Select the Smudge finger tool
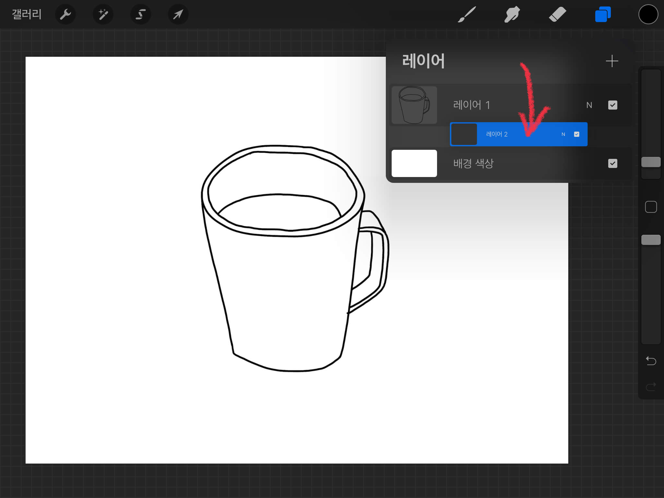The height and width of the screenshot is (498, 664). pos(512,14)
